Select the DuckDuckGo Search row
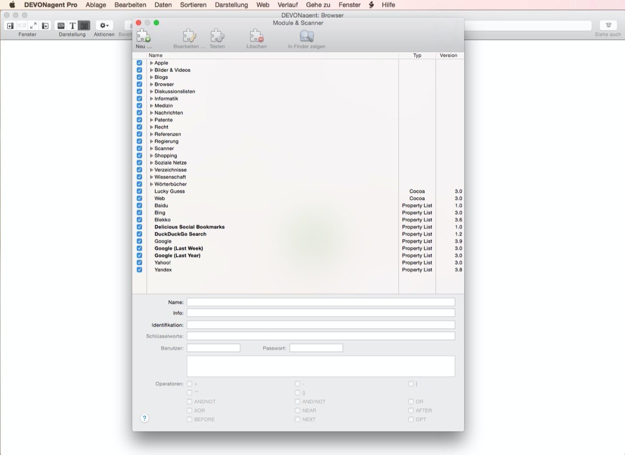 298,234
